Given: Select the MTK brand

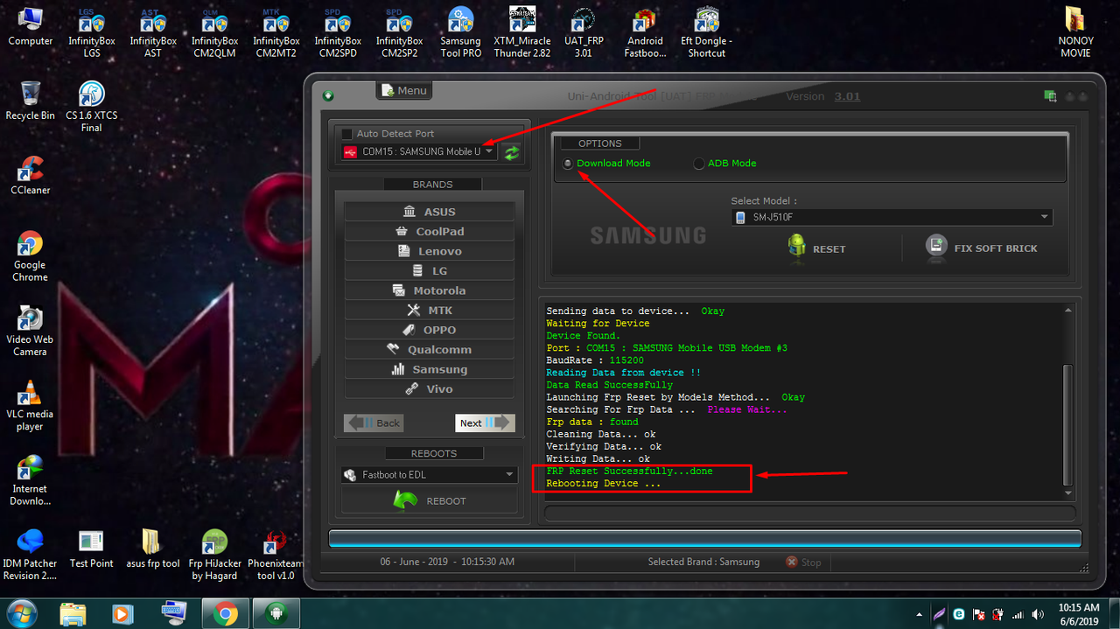Looking at the screenshot, I should (430, 311).
